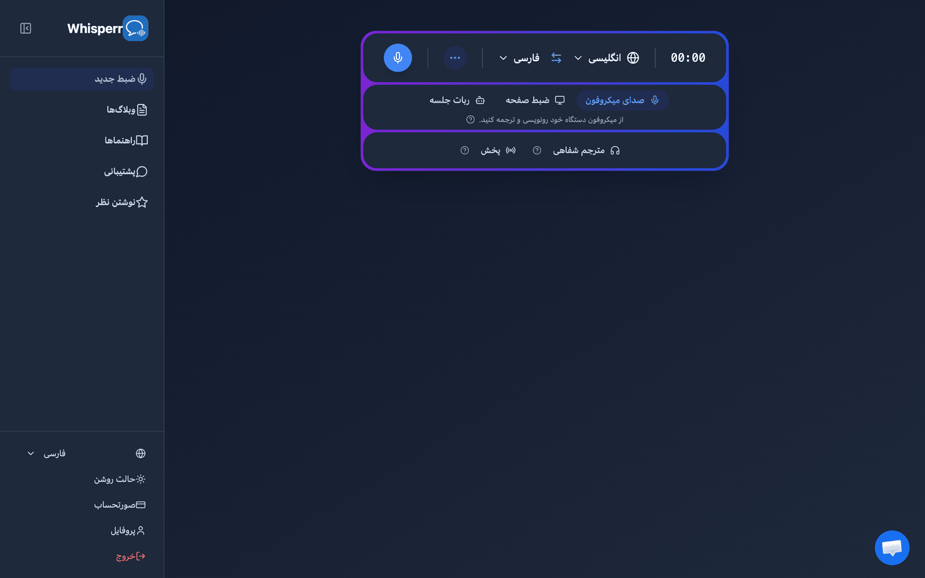Open صورتحساب billing page
Screen dimensions: 925x578
[x=120, y=505]
